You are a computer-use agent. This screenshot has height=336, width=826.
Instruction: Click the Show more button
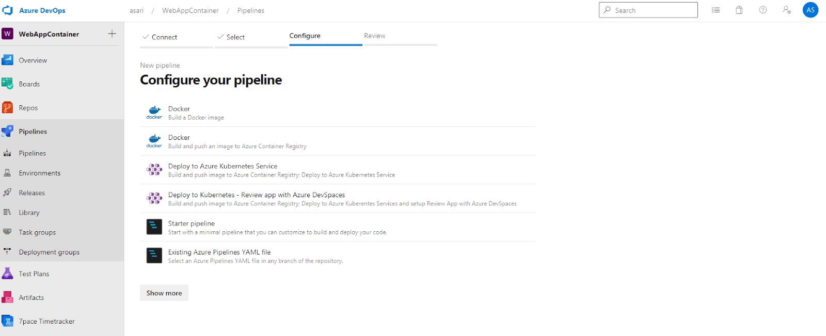click(164, 293)
